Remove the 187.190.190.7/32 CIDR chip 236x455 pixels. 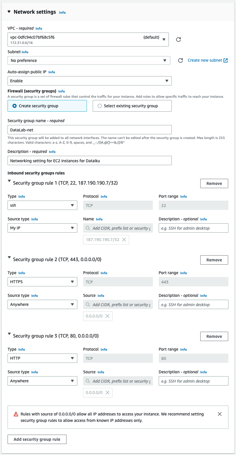coord(124,240)
